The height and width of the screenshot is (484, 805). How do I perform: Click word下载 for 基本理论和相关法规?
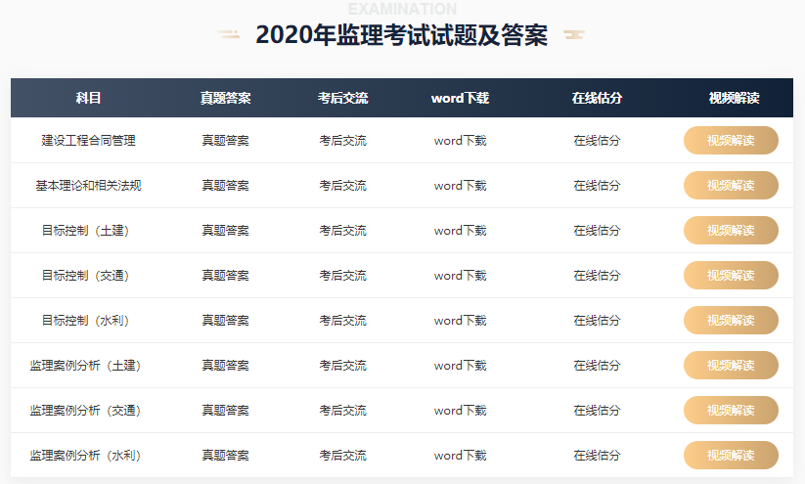tap(460, 185)
